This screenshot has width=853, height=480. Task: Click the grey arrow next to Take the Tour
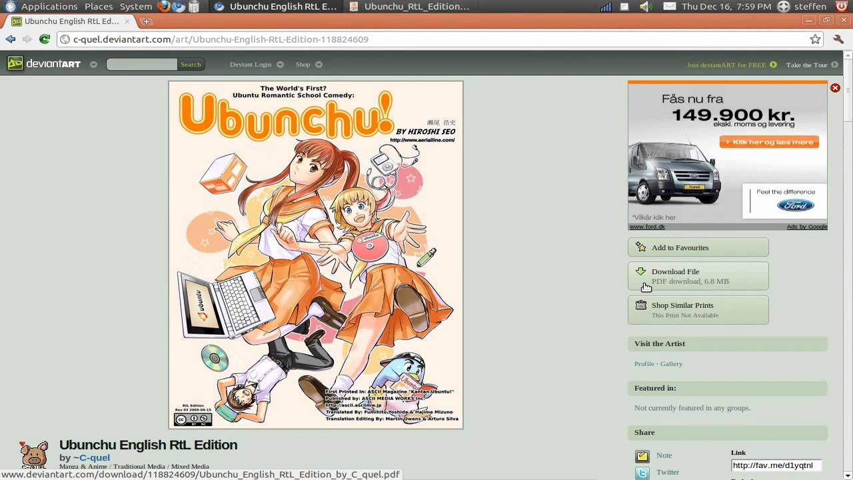[x=834, y=65]
